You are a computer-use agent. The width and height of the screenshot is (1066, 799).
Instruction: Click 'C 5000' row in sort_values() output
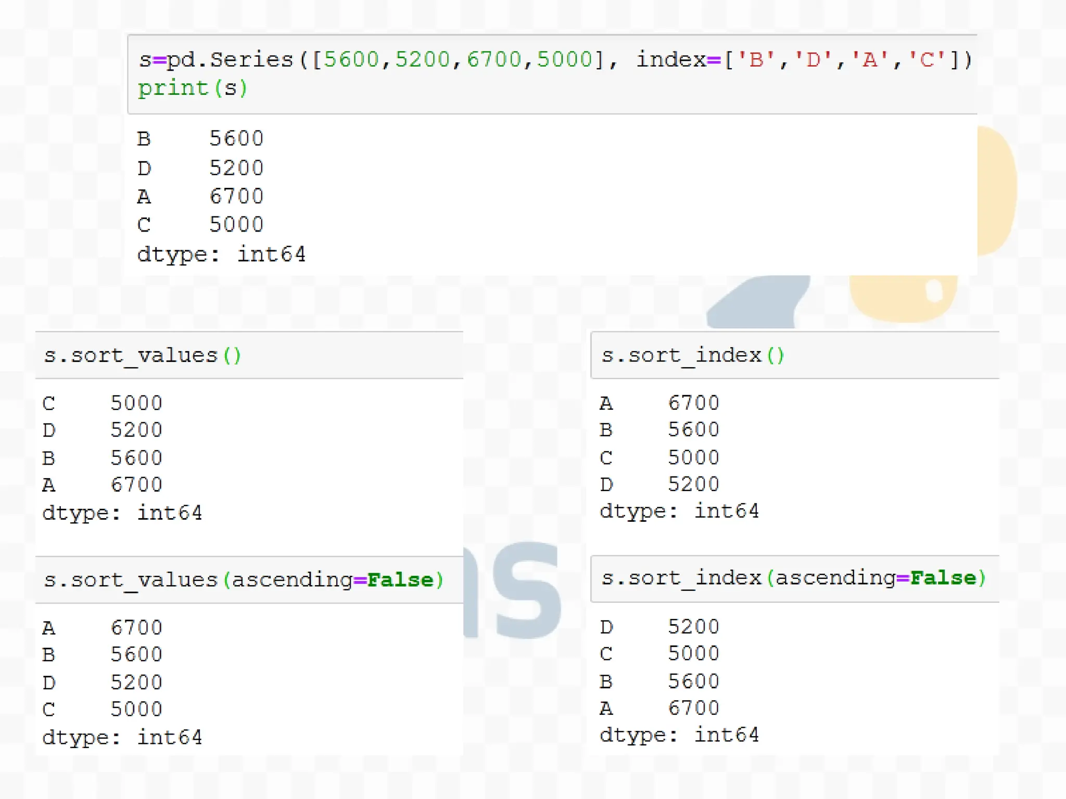coord(103,403)
